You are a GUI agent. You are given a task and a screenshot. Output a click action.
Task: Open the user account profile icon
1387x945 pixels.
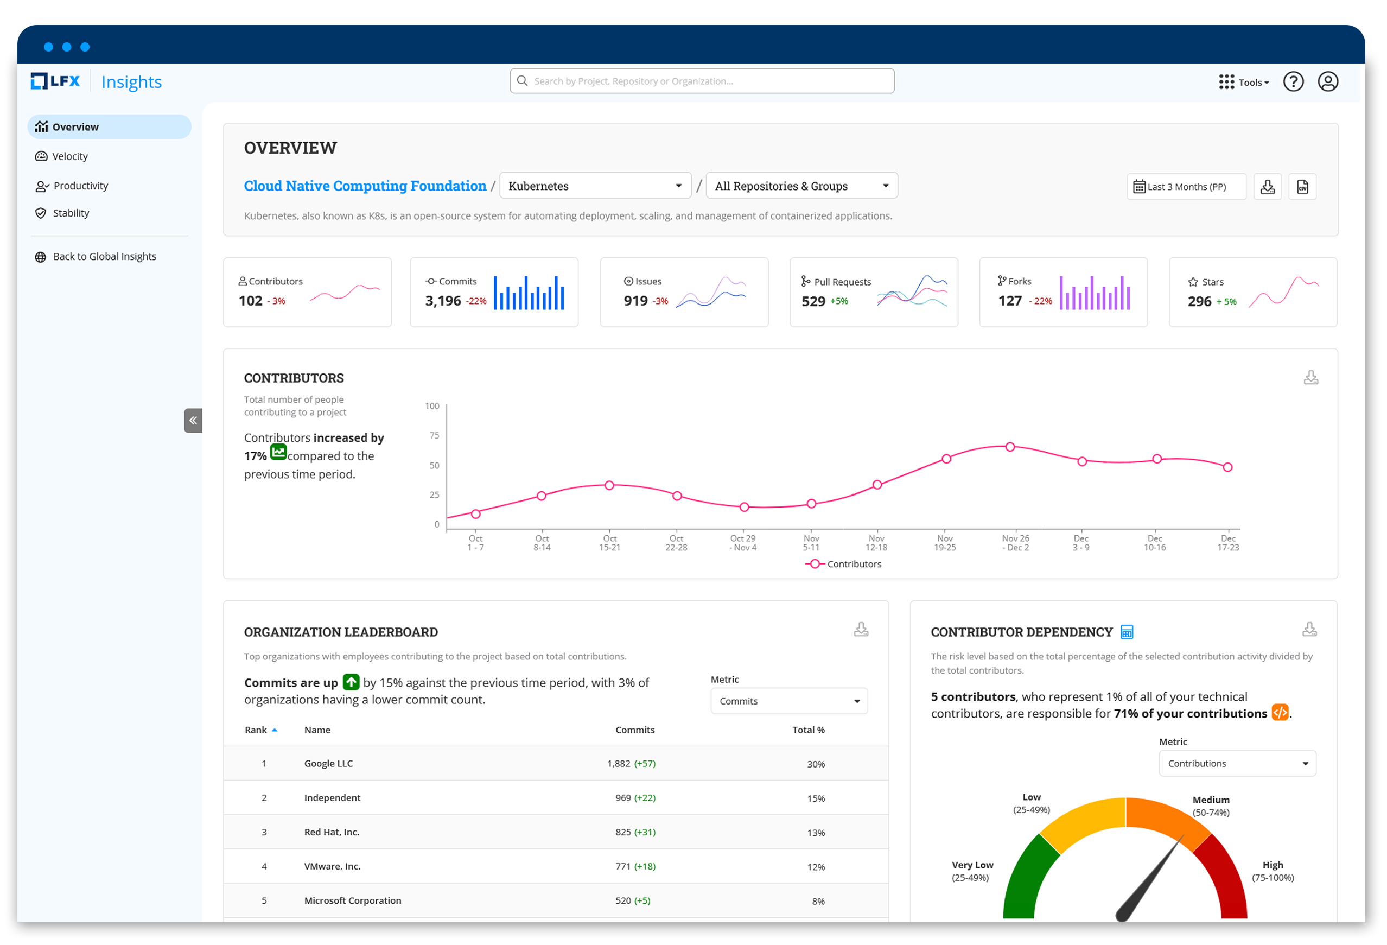tap(1327, 82)
